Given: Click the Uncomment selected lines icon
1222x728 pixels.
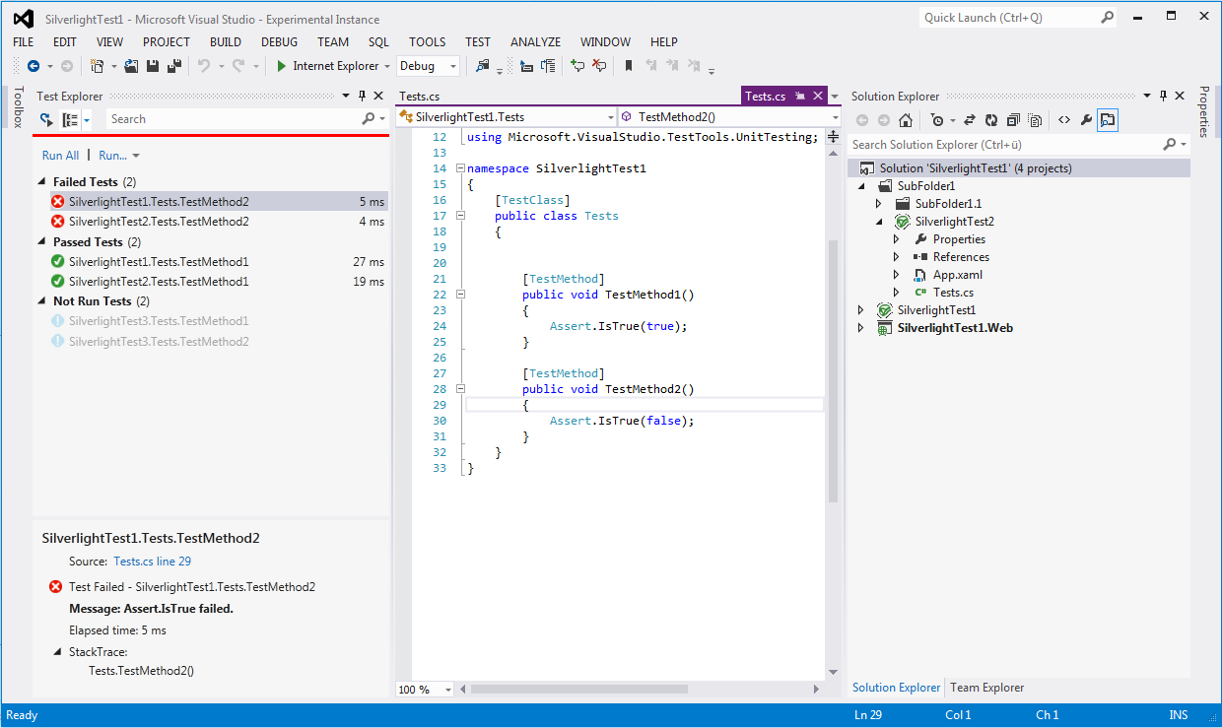Looking at the screenshot, I should [x=599, y=66].
